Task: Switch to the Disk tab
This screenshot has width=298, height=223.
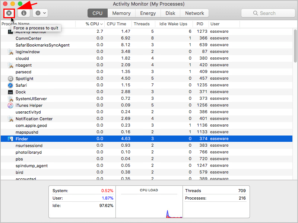Action: click(170, 13)
